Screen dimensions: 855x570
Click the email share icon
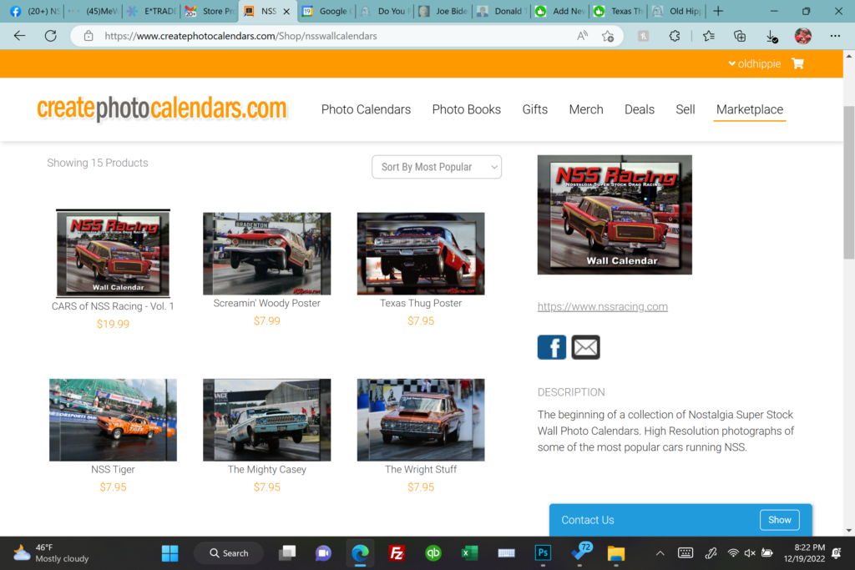click(x=585, y=347)
